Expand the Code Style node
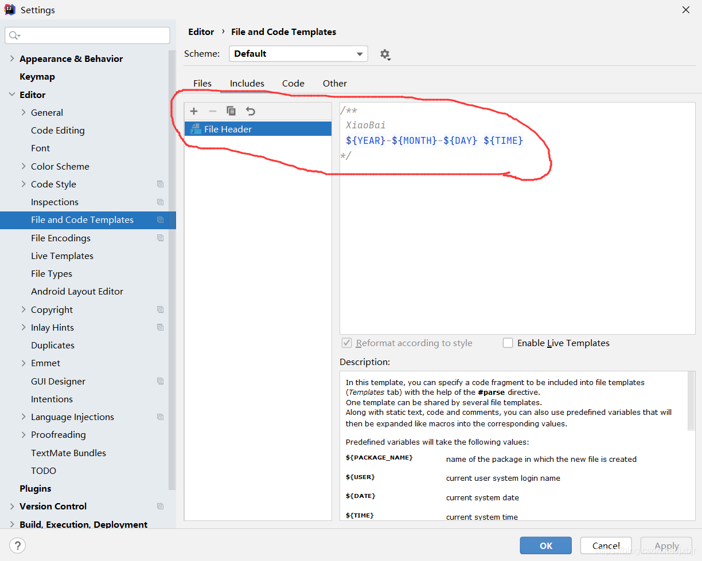The height and width of the screenshot is (561, 702). pyautogui.click(x=24, y=184)
